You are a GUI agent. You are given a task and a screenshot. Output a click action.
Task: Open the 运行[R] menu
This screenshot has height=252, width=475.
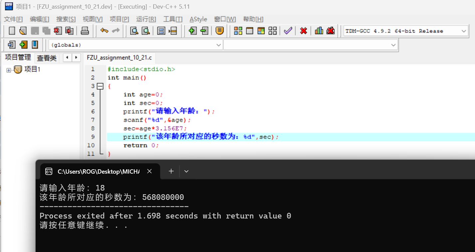tap(146, 19)
